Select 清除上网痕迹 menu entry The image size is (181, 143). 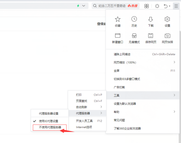(143, 54)
